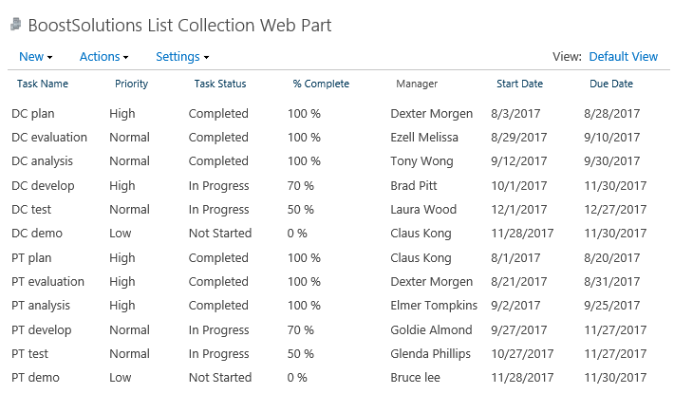
Task: Expand the Actions dropdown menu
Action: coord(104,57)
